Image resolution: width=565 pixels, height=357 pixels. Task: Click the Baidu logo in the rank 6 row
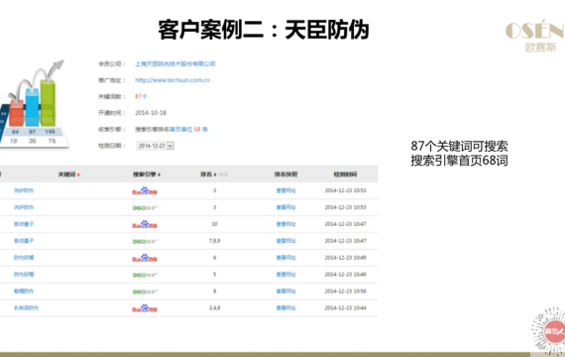(145, 258)
